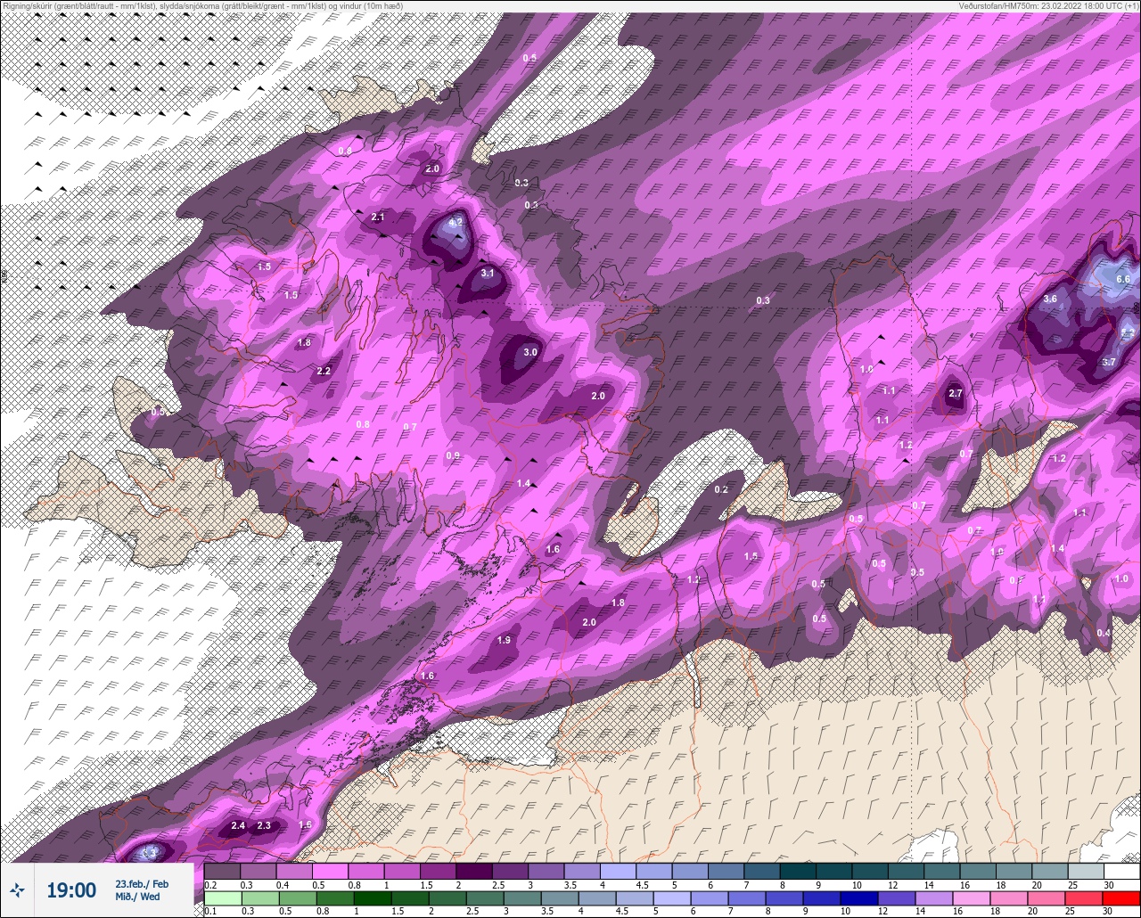The image size is (1141, 918).
Task: Select the red swatch ending the lower legend row
Action: [1121, 898]
